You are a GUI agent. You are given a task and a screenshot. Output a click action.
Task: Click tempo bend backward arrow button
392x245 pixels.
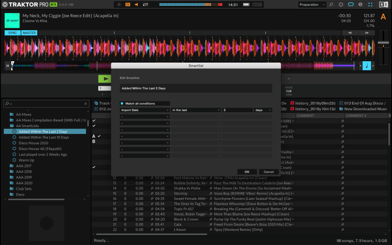point(350,33)
